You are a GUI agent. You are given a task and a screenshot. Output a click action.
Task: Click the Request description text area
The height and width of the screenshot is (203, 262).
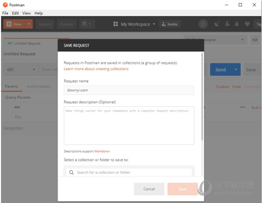click(129, 125)
